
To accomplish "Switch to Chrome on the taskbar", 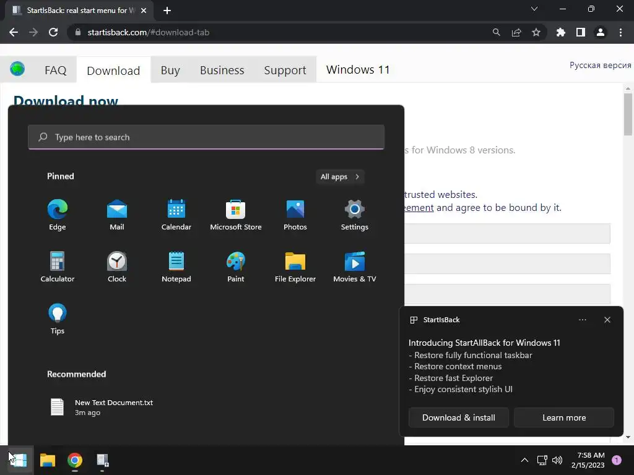I will (x=75, y=460).
